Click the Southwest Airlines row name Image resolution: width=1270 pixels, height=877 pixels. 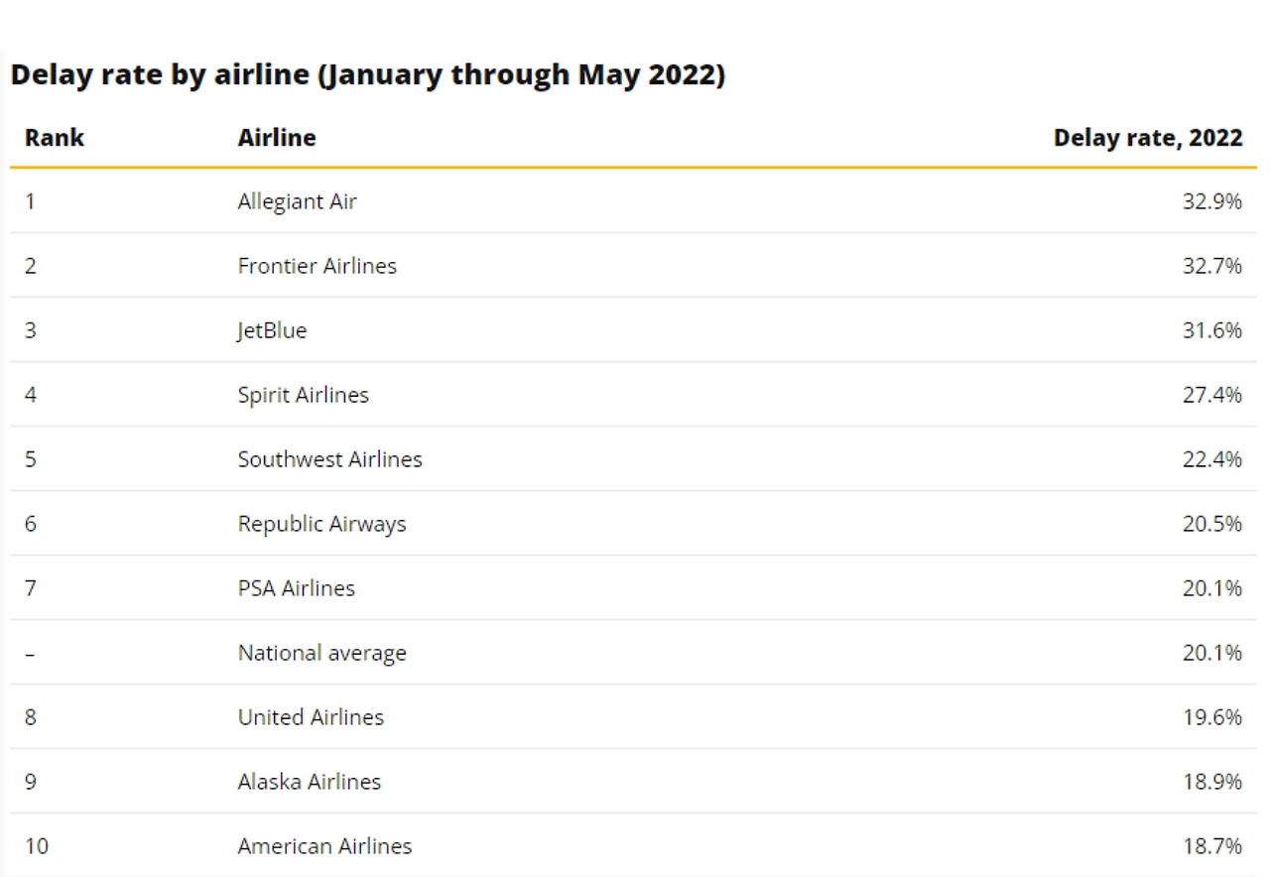(x=329, y=459)
